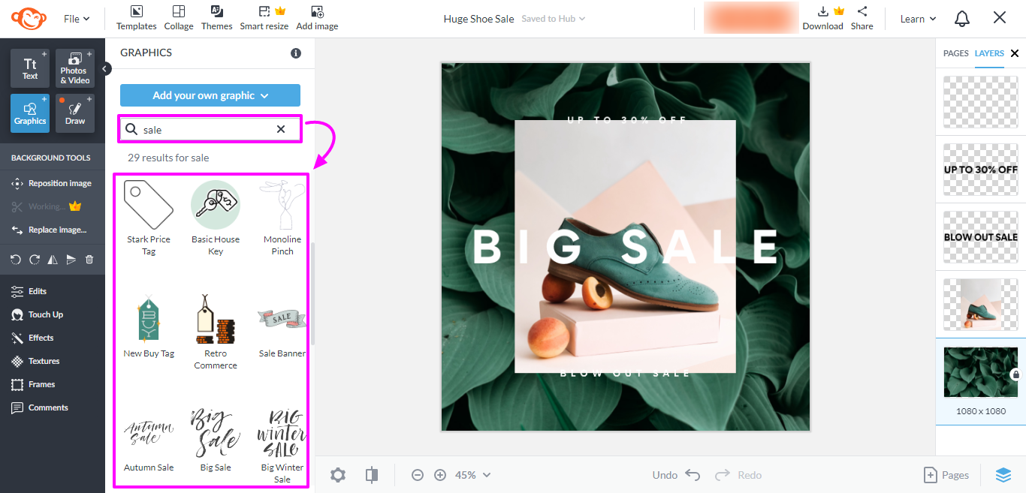
Task: Click the Download button
Action: coord(822,18)
